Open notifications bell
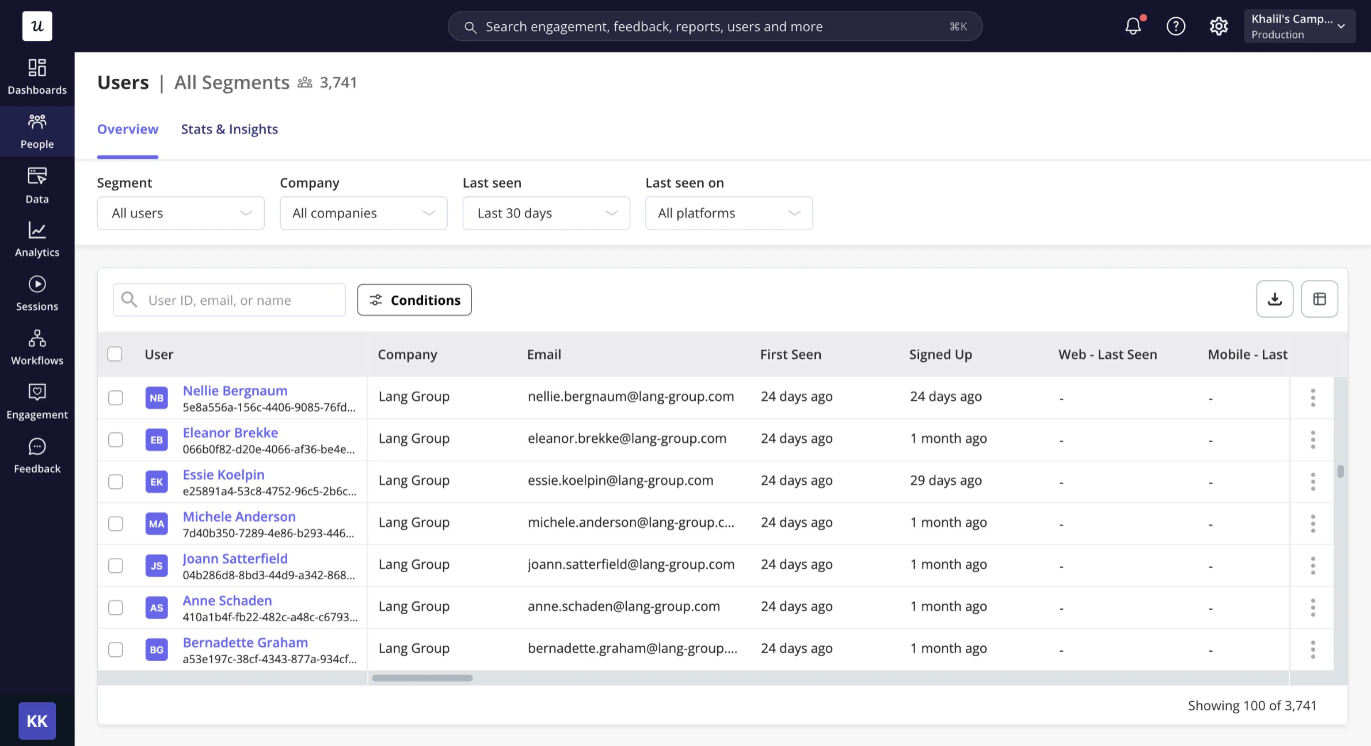Viewport: 1371px width, 746px height. point(1133,26)
